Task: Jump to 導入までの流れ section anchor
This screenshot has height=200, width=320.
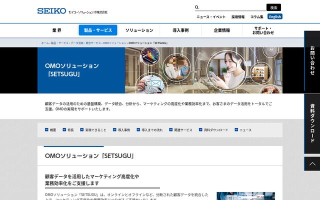Action: [152, 130]
